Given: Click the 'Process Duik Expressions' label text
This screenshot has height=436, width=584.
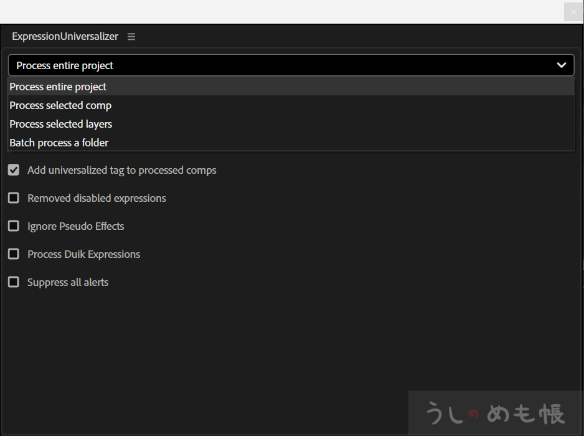Looking at the screenshot, I should [x=83, y=254].
